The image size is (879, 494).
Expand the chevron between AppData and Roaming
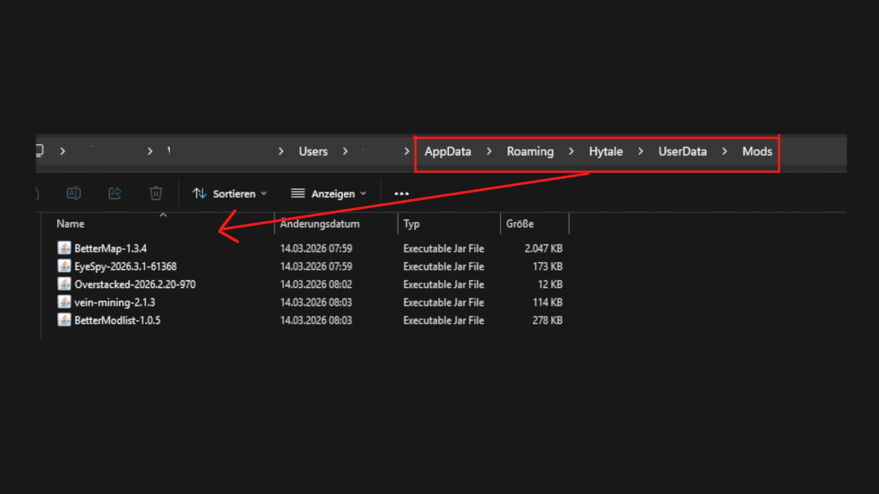click(489, 152)
